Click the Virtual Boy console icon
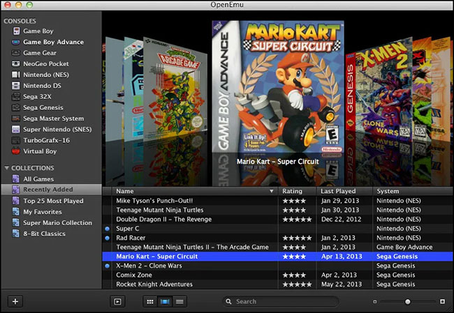Viewport: 454px width, 313px height. click(15, 151)
